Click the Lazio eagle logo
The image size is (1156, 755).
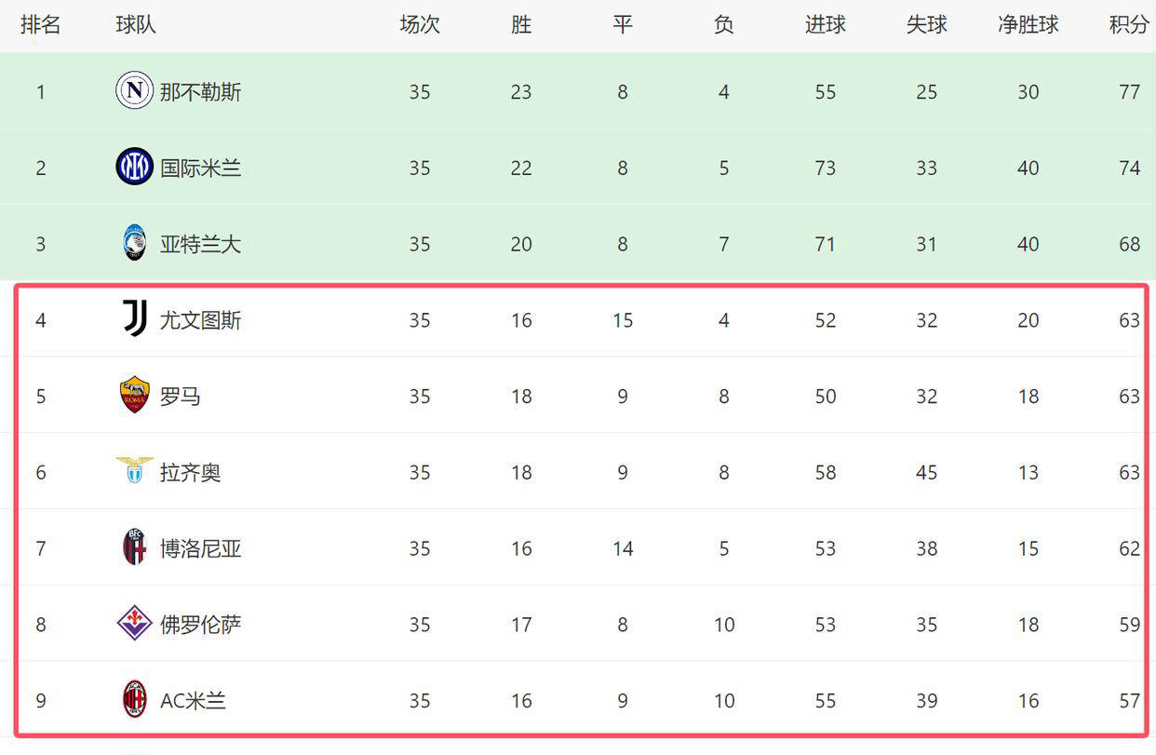[135, 470]
